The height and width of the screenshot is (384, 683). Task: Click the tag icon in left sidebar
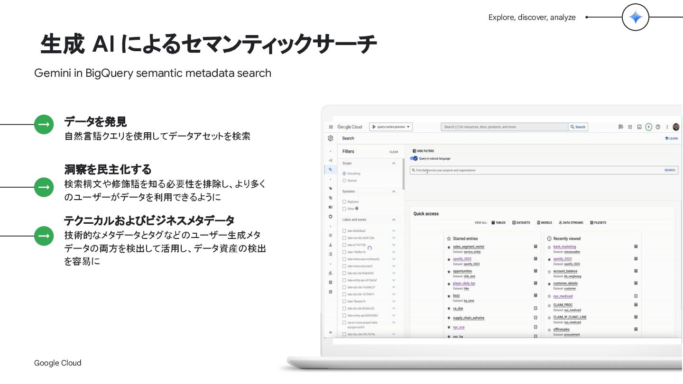point(331,188)
